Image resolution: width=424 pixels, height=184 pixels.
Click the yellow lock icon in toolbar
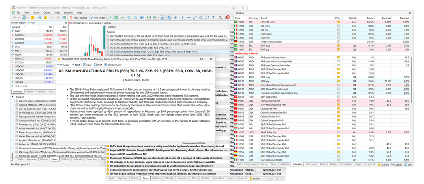46,18
